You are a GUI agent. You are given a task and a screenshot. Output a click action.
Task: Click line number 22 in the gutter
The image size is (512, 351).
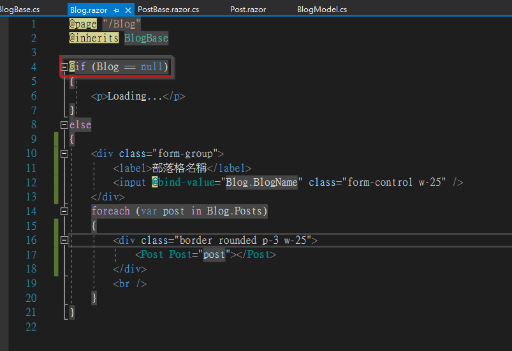(x=31, y=327)
